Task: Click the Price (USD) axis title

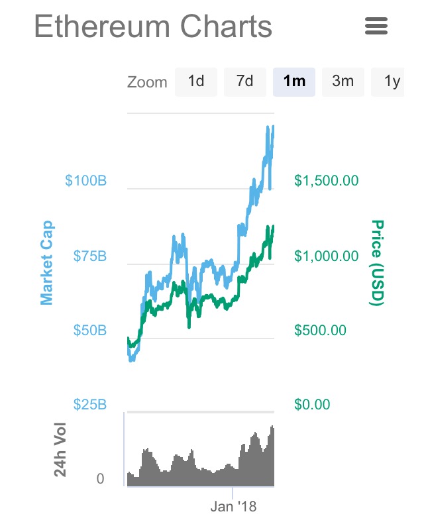Action: [x=378, y=263]
